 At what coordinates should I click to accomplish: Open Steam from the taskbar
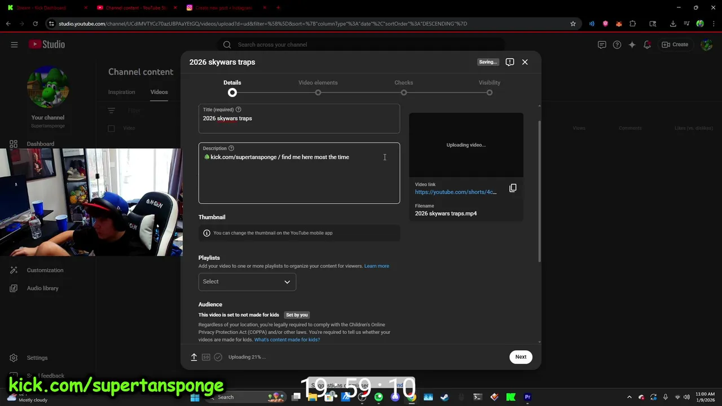tap(444, 397)
